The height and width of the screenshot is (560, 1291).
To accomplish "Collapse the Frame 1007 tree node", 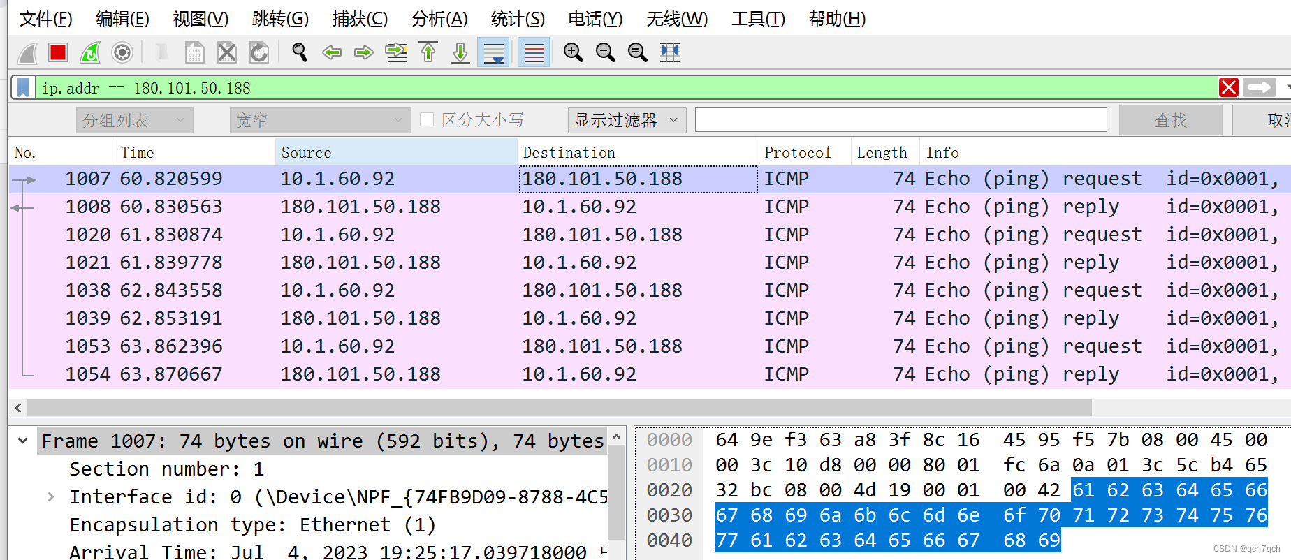I will point(23,441).
